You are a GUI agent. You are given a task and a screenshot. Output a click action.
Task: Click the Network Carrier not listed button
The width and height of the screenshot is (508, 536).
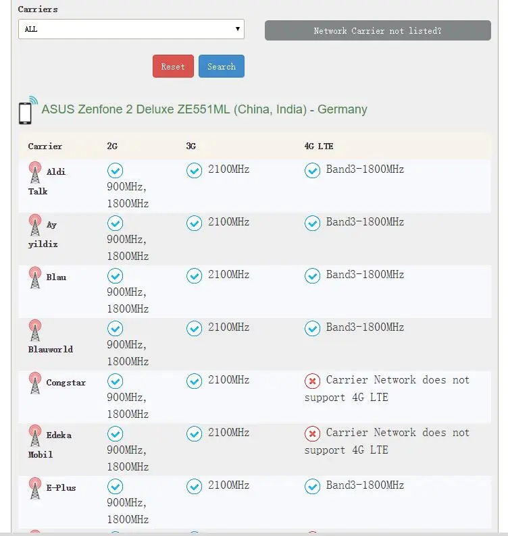tap(378, 30)
